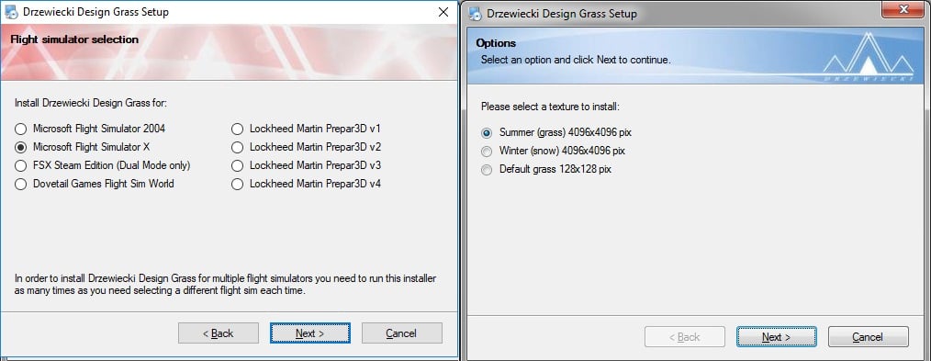Click setup icon in right window title bar
This screenshot has width=931, height=361.
476,13
